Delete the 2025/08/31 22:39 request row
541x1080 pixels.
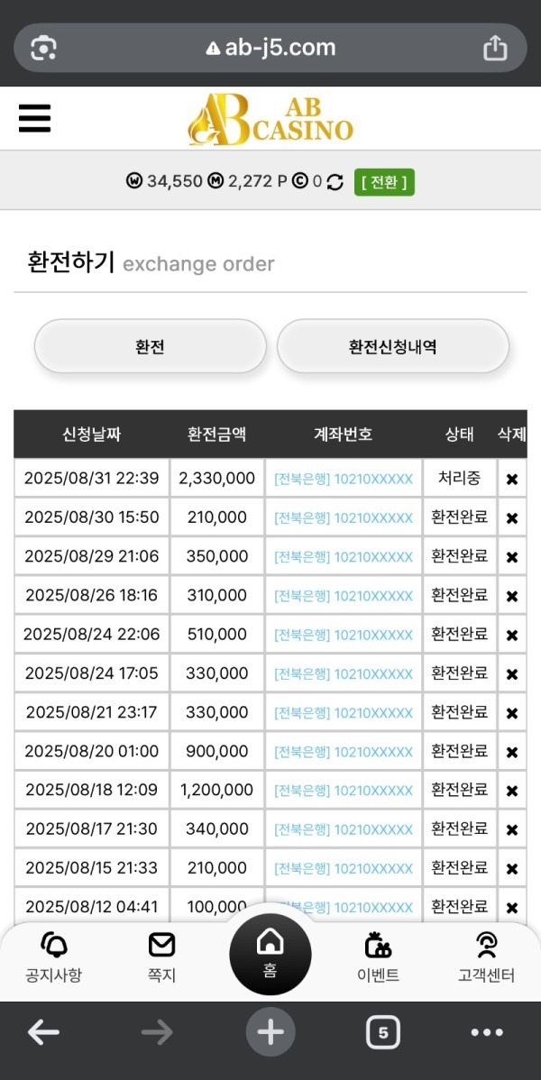511,479
